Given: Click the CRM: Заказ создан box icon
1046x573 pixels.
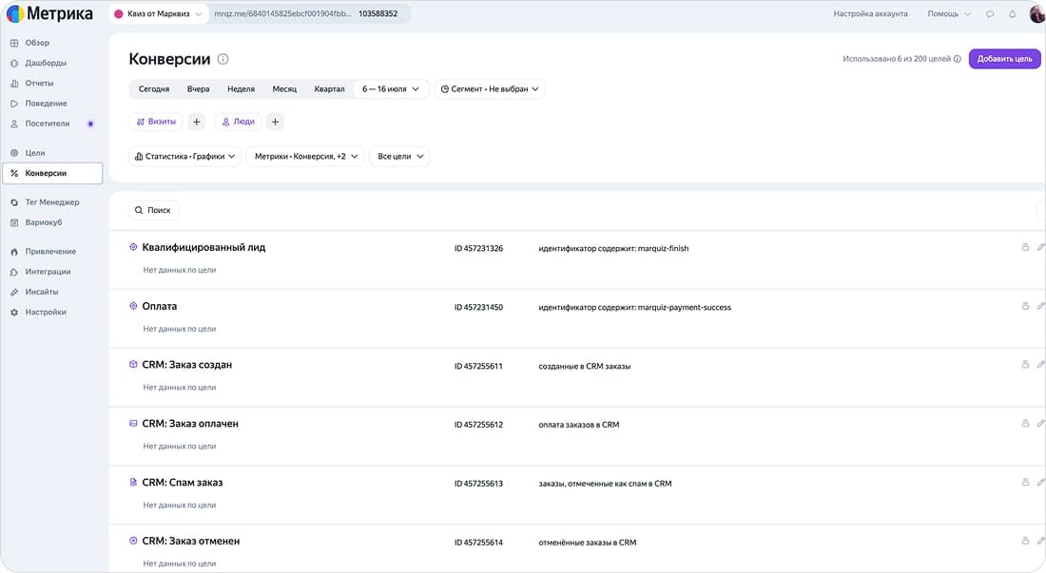Looking at the screenshot, I should 133,365.
